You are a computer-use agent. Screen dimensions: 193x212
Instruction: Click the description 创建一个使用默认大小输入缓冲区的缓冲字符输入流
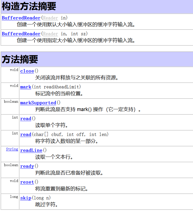(76, 25)
